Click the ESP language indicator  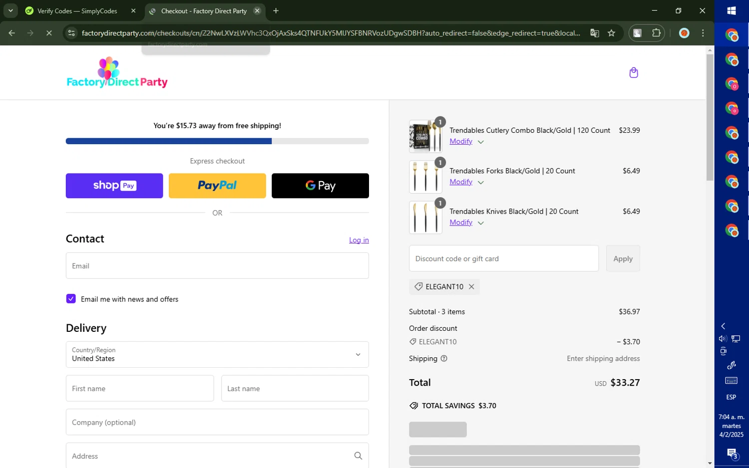(731, 397)
